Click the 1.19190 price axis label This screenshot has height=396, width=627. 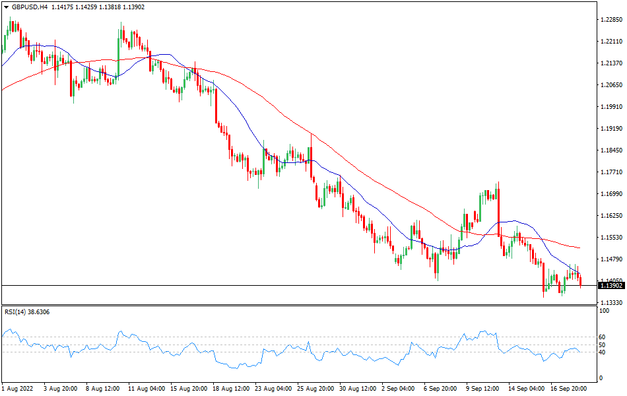[x=612, y=129]
